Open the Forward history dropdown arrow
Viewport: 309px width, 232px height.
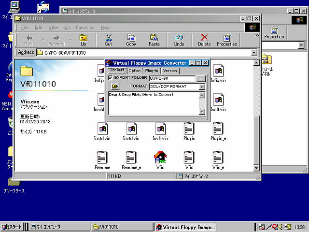point(70,40)
